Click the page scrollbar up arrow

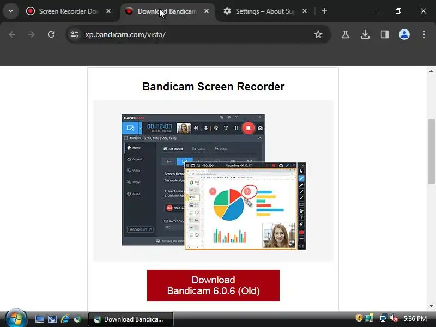pos(431,71)
